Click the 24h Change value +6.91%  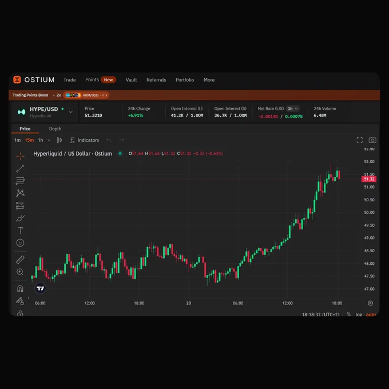136,116
